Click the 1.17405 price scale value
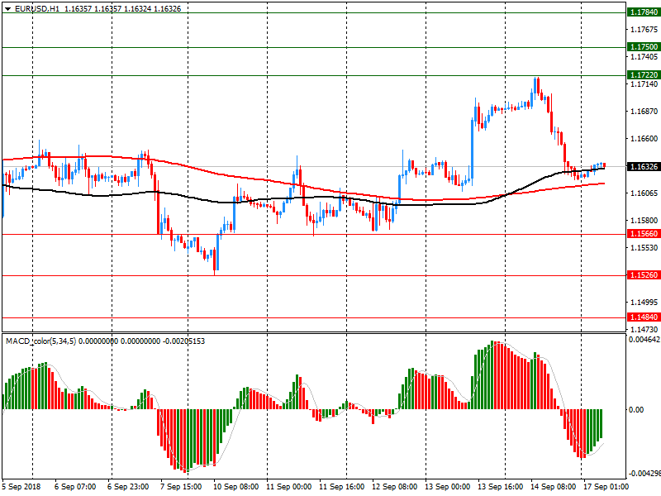 click(644, 56)
